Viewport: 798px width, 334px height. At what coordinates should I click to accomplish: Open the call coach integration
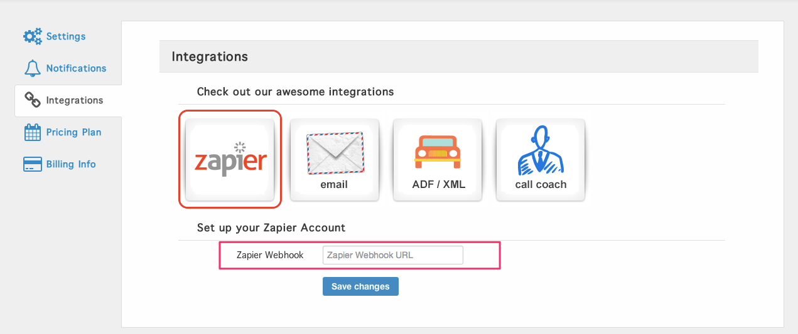(x=540, y=160)
